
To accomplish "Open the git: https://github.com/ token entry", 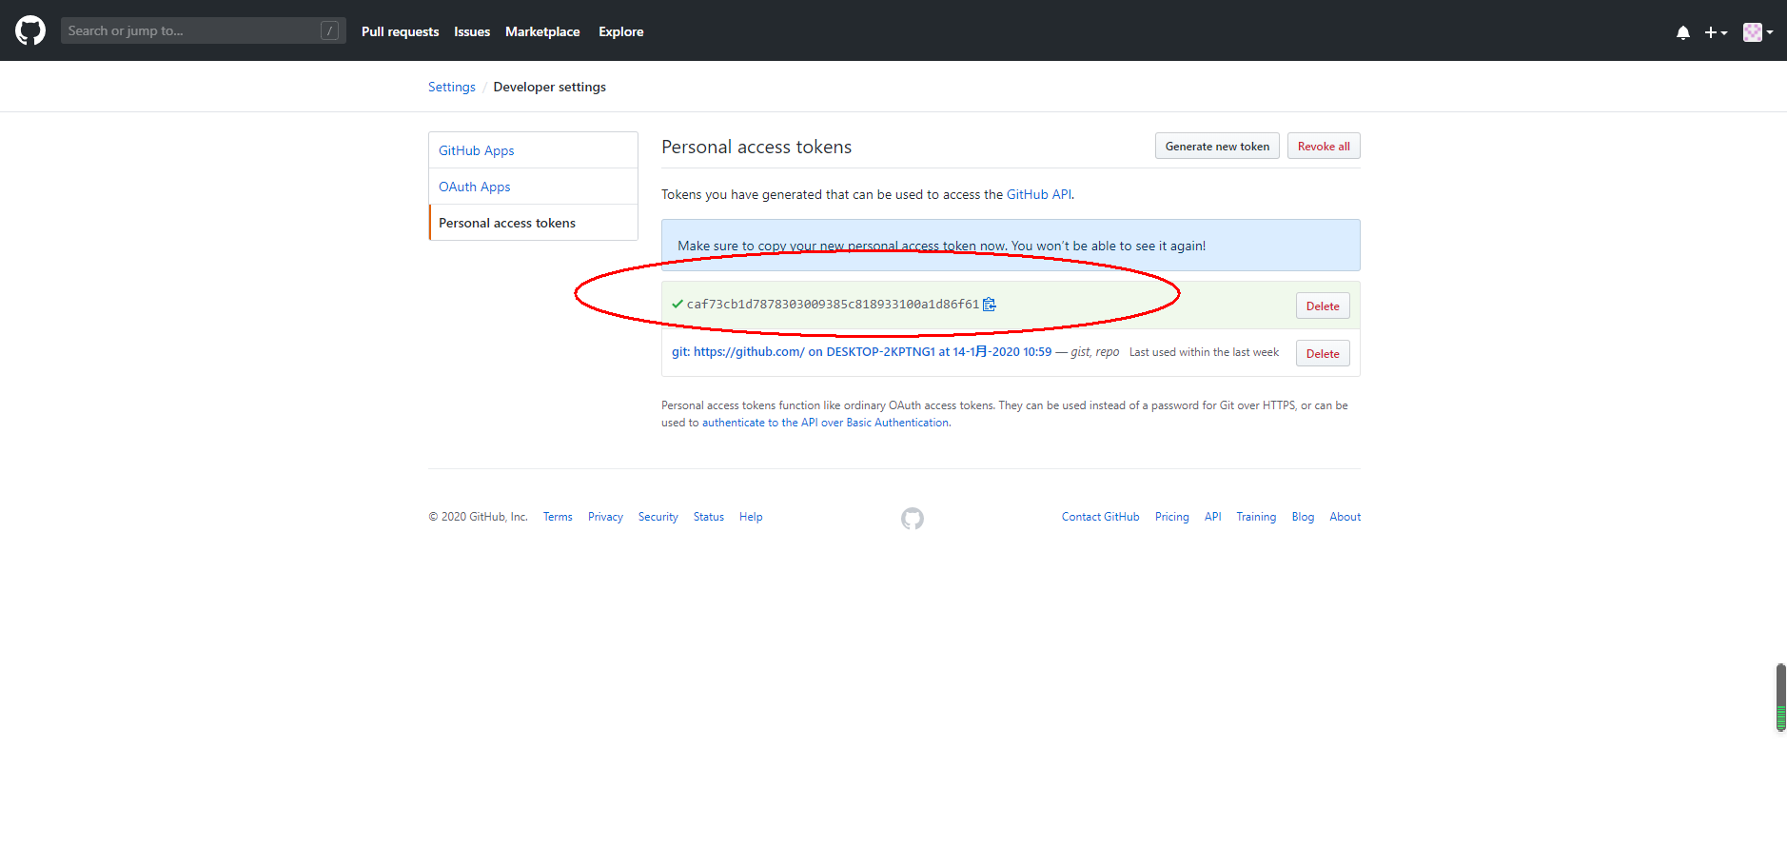I will pos(862,352).
